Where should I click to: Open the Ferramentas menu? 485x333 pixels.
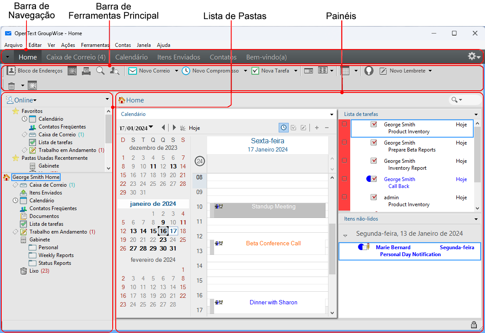(95, 45)
